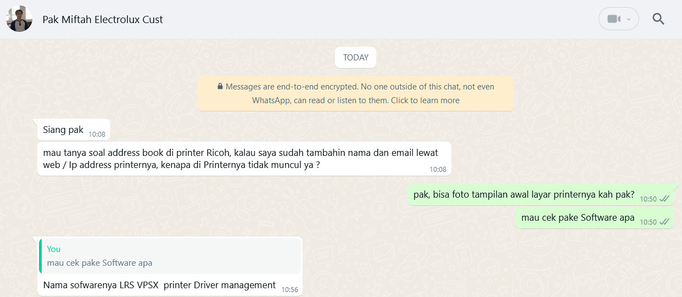Image resolution: width=682 pixels, height=297 pixels.
Task: Click the read ticks on the Software apa message
Action: (x=664, y=222)
